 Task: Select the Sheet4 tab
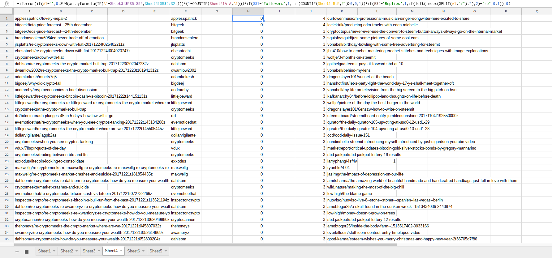[x=111, y=251]
